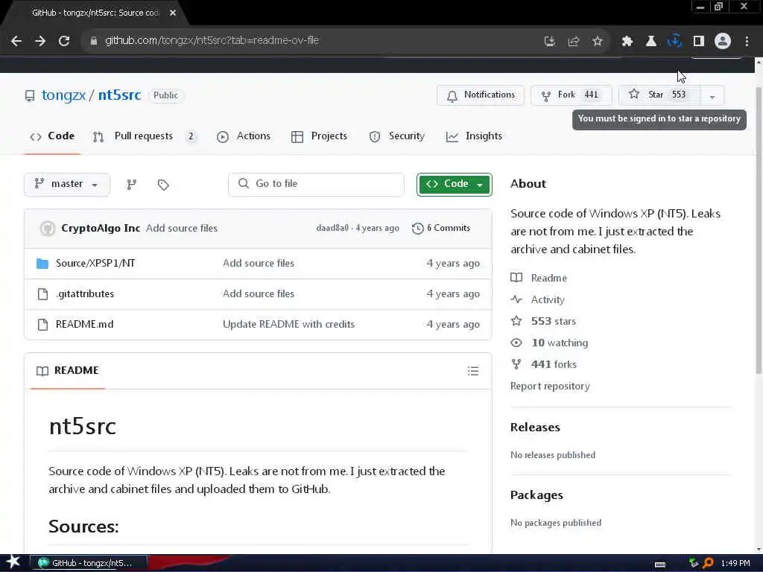Switch to the Code tab
The height and width of the screenshot is (572, 763).
52,136
